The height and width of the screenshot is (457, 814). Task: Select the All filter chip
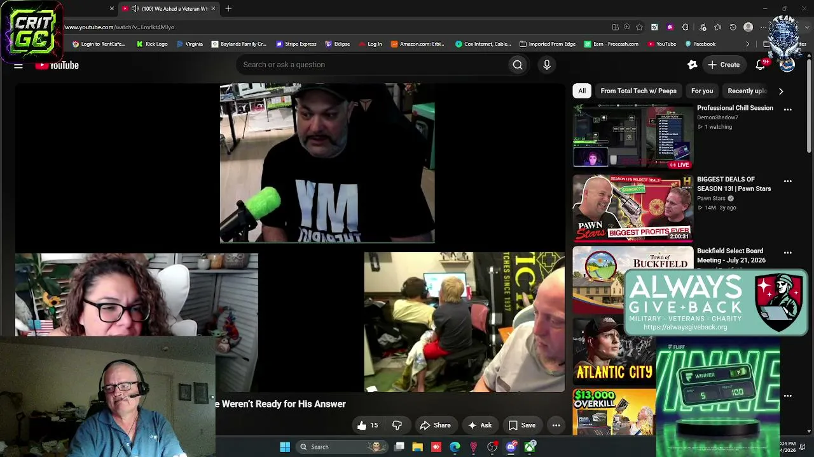pyautogui.click(x=582, y=91)
